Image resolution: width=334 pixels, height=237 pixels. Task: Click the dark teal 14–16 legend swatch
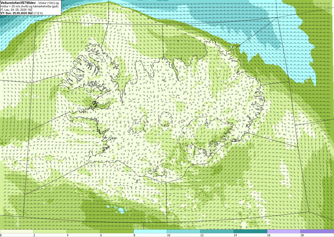(250, 231)
